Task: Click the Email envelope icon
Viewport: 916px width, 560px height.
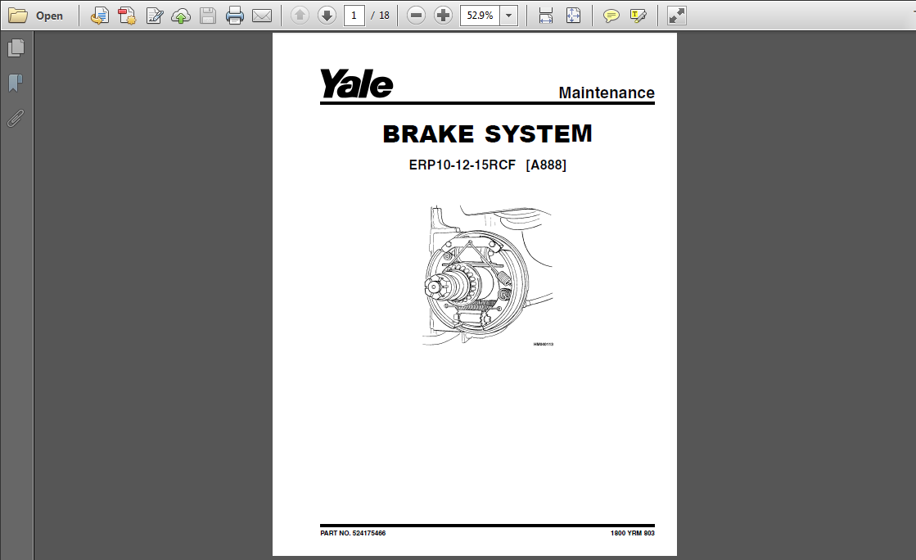Action: pos(262,16)
